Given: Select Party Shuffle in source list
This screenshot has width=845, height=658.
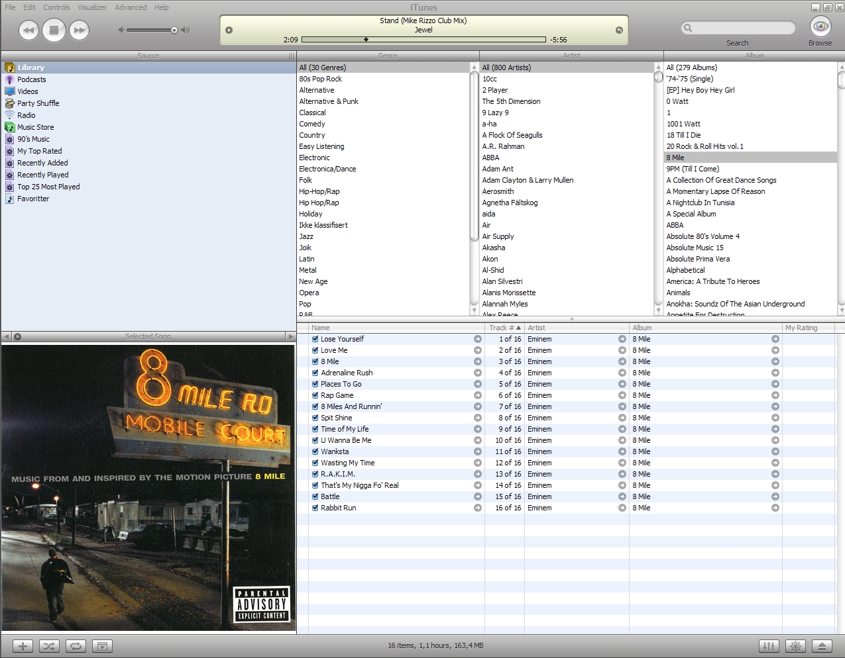Looking at the screenshot, I should [x=38, y=103].
